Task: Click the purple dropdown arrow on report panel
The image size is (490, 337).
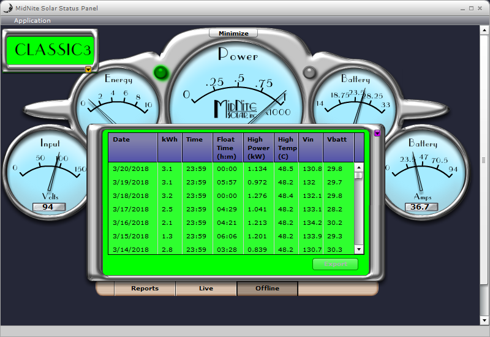Action: 377,133
